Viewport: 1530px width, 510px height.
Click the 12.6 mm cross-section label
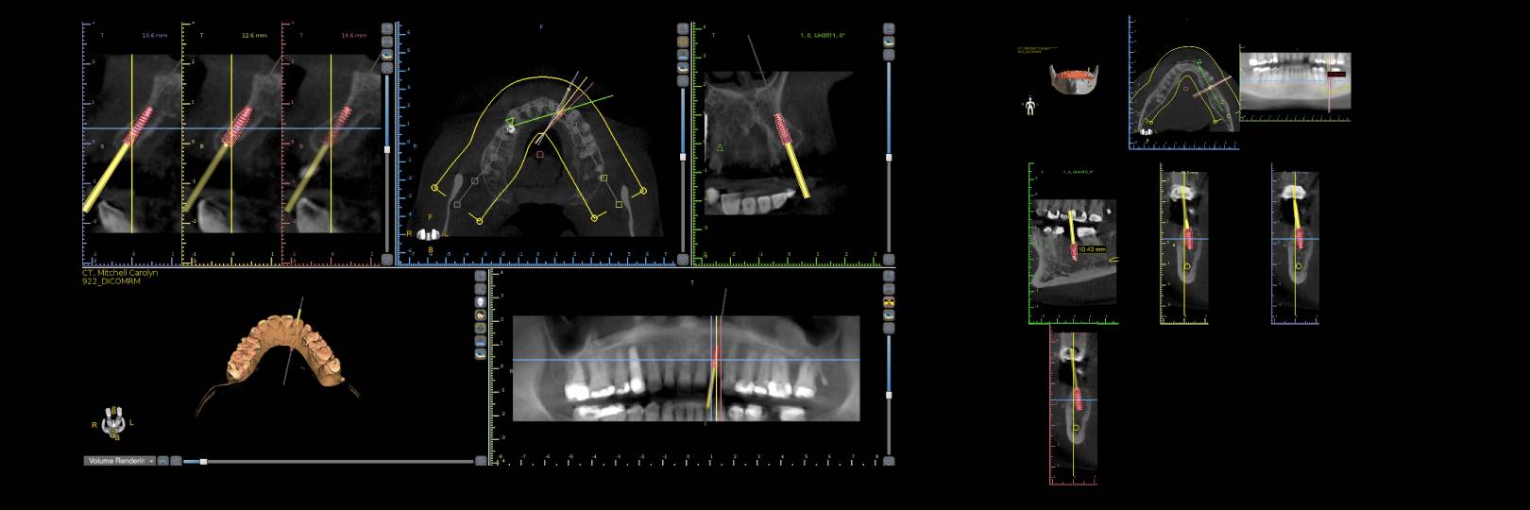coord(253,35)
